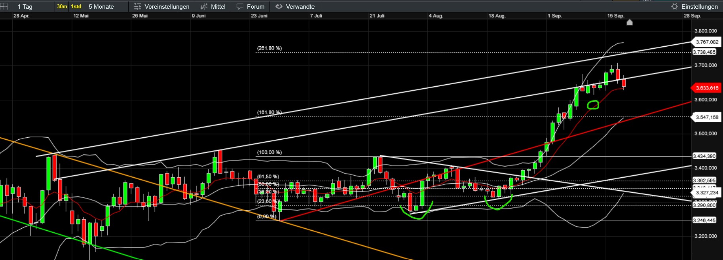This screenshot has height=260, width=723.
Task: Click the 3.800,000 price axis value
Action: click(706, 31)
